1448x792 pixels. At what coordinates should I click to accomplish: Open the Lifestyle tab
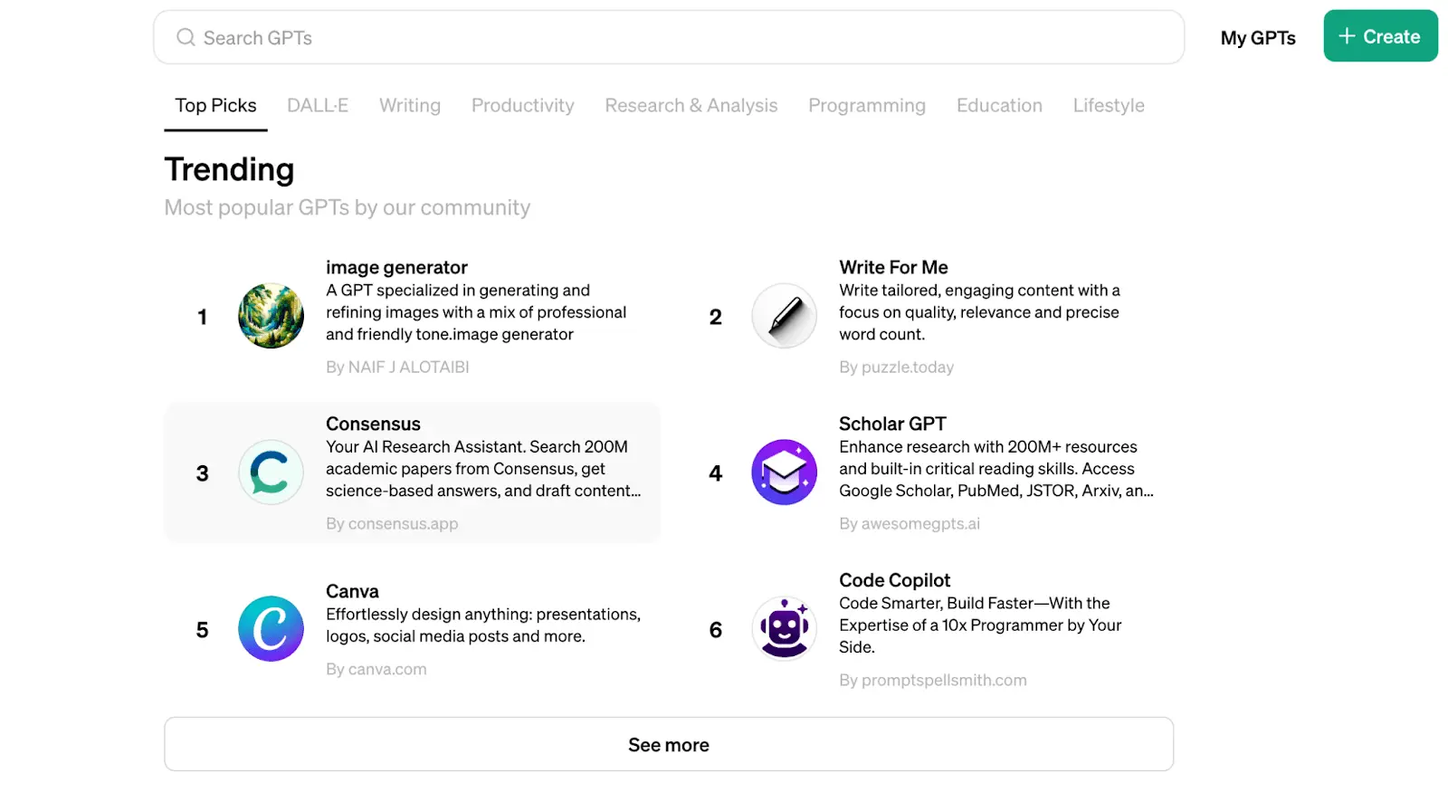(1109, 106)
